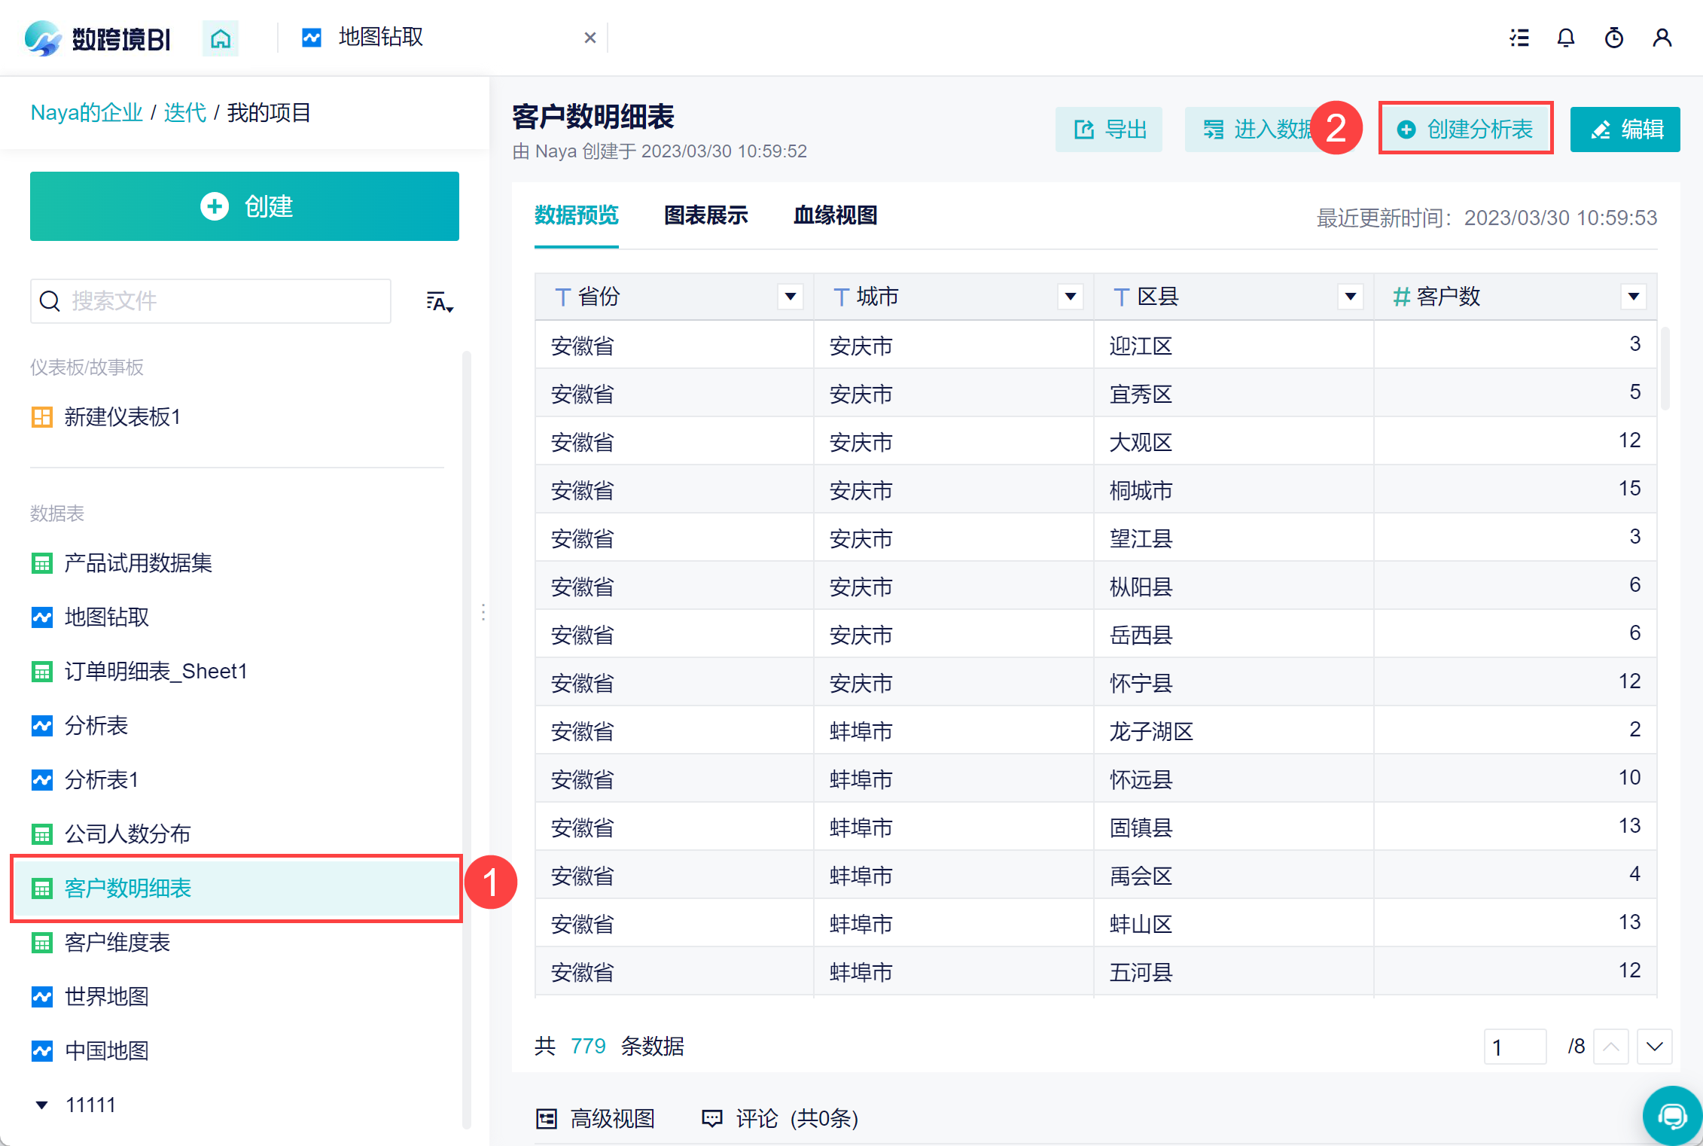Image resolution: width=1703 pixels, height=1146 pixels.
Task: Open the notifications bell
Action: click(1566, 38)
